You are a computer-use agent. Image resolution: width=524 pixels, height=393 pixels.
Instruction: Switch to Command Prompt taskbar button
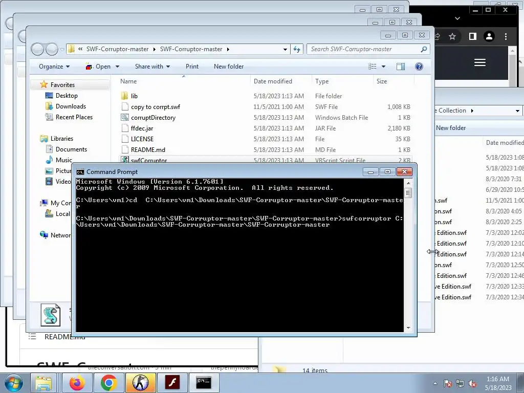tap(204, 383)
